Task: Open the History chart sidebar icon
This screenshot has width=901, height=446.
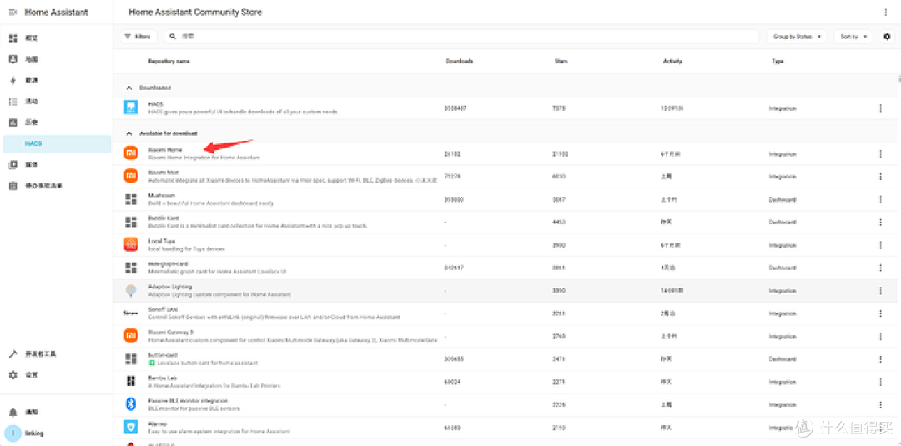Action: point(13,123)
